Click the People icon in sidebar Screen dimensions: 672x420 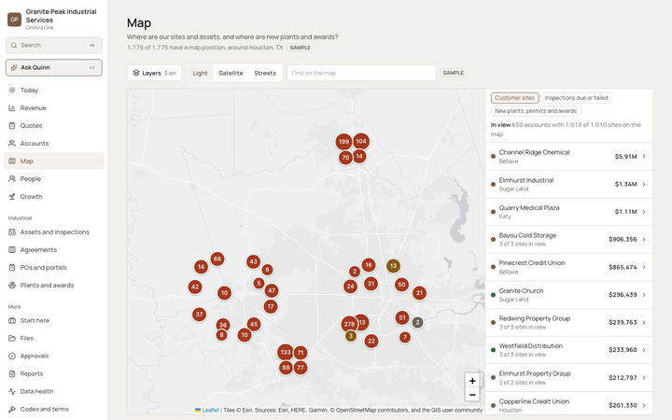pos(12,178)
